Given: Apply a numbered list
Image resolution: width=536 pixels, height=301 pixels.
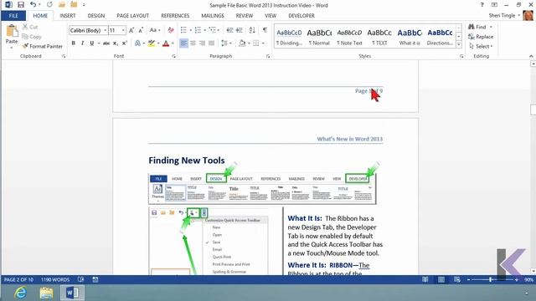Looking at the screenshot, I should [198, 30].
